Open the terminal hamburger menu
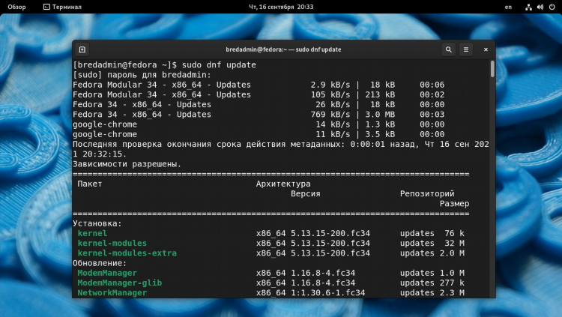This screenshot has height=317, width=562. pos(466,49)
